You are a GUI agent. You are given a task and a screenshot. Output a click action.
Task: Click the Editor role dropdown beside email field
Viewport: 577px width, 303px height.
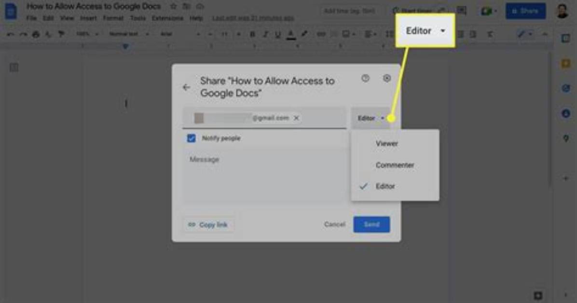click(371, 118)
